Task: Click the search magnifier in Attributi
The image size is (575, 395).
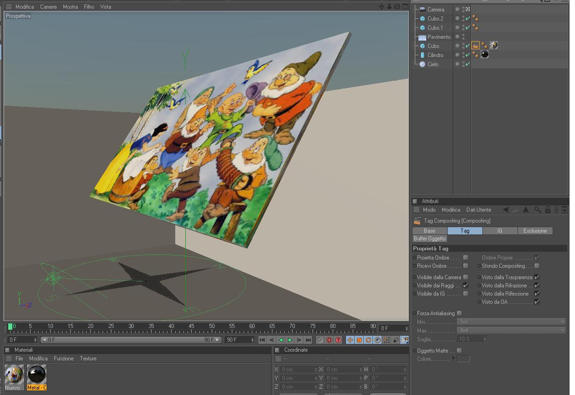Action: (538, 210)
